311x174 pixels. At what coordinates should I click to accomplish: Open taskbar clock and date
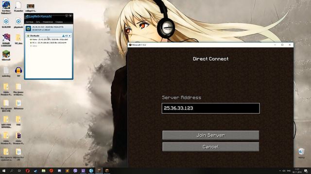[297, 171]
